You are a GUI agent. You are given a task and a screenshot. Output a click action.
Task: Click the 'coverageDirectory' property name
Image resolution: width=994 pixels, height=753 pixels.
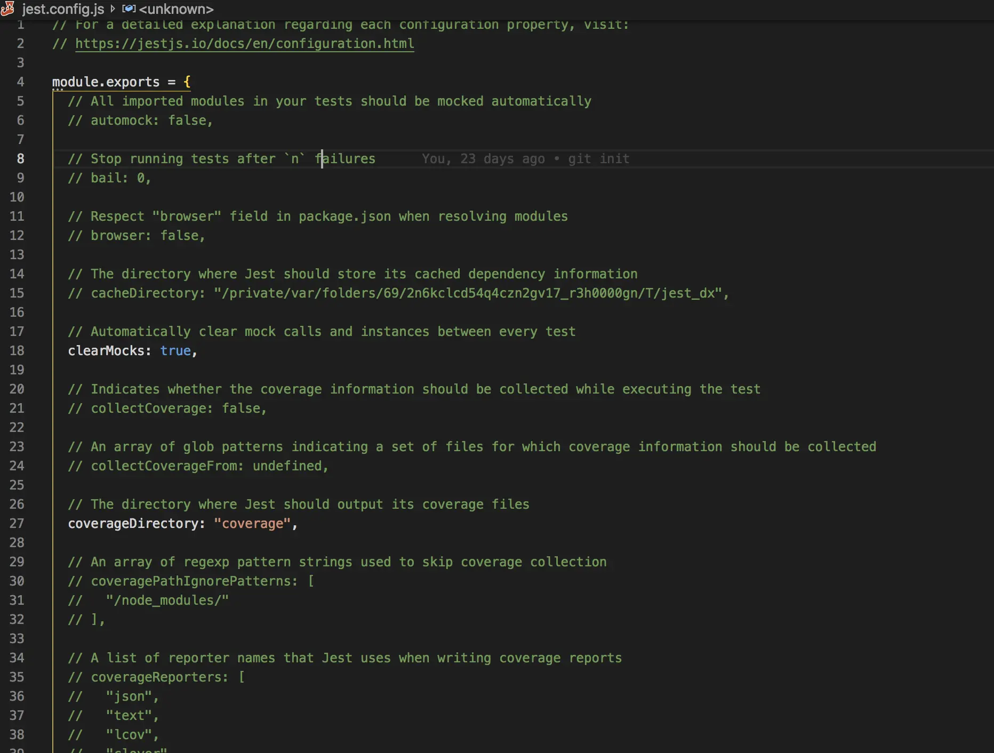133,524
